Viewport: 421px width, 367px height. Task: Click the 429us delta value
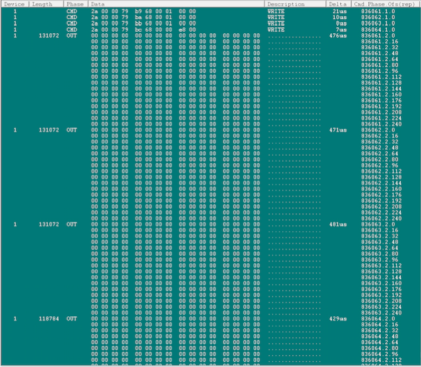[x=338, y=318]
